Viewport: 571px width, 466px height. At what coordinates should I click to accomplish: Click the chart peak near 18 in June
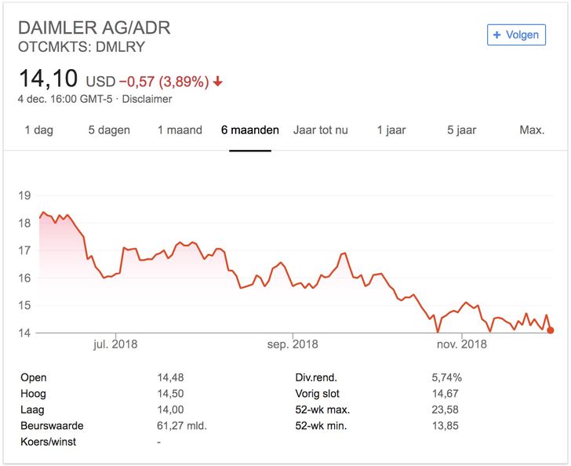tap(43, 213)
